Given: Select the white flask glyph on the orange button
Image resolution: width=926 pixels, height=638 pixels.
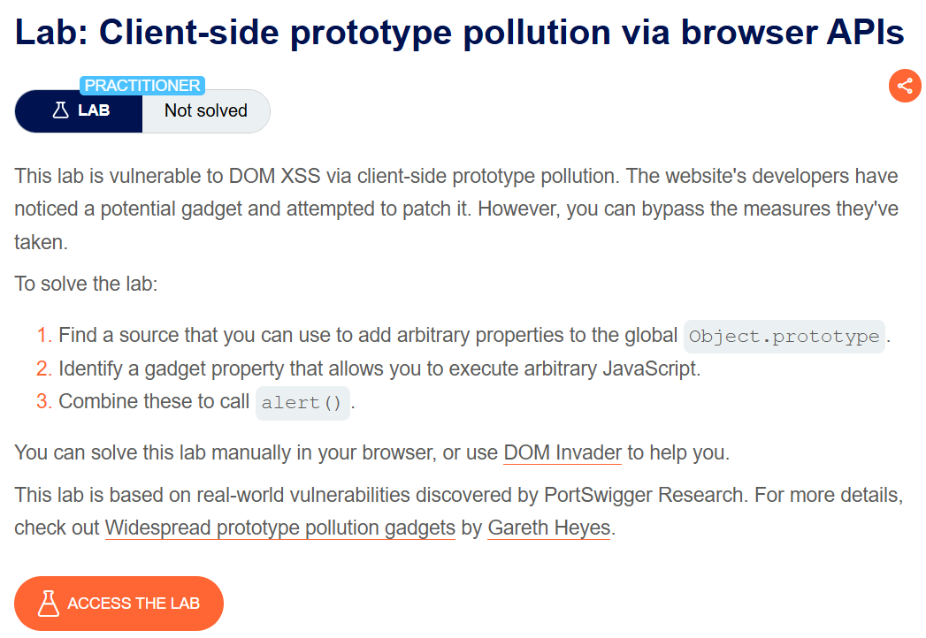Looking at the screenshot, I should point(50,603).
